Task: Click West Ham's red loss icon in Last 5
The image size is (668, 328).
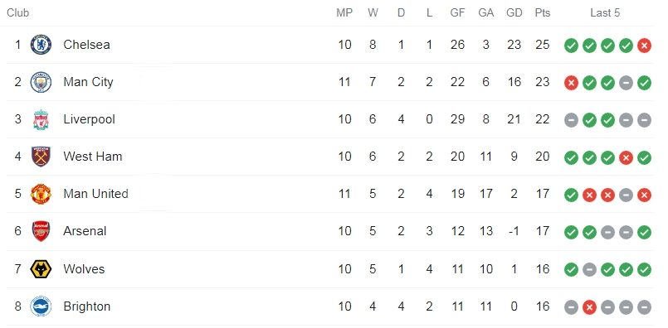Action: click(x=626, y=158)
